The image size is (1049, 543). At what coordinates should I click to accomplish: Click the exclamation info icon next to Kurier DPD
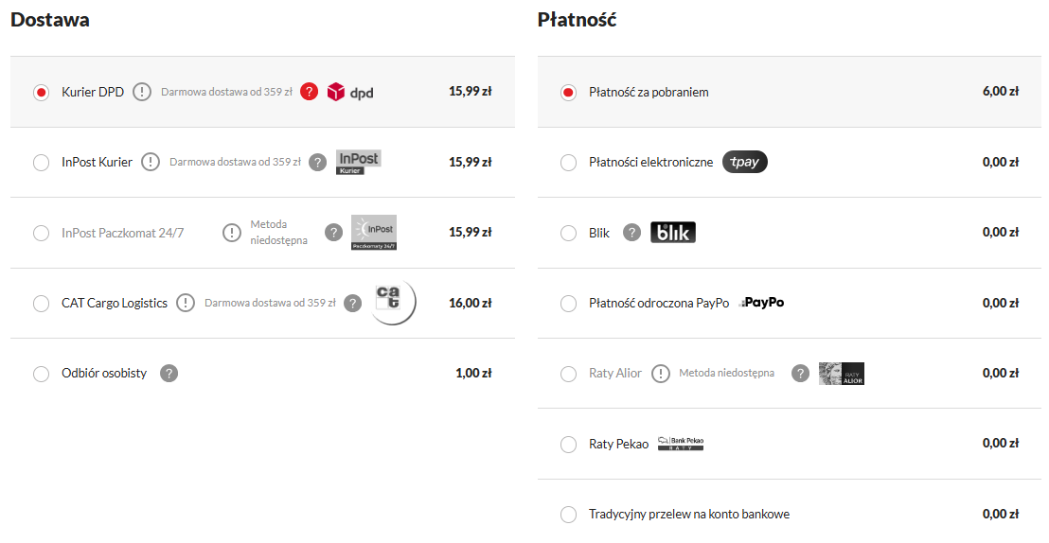tap(142, 92)
